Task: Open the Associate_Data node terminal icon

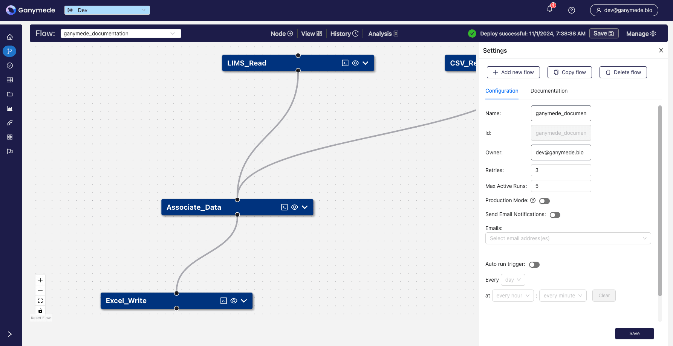Action: [x=284, y=207]
